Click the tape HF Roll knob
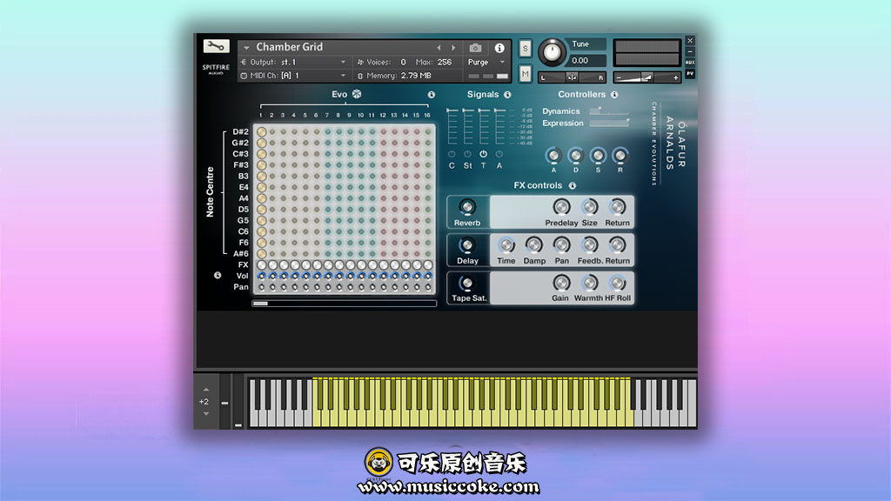The height and width of the screenshot is (501, 891). [617, 283]
